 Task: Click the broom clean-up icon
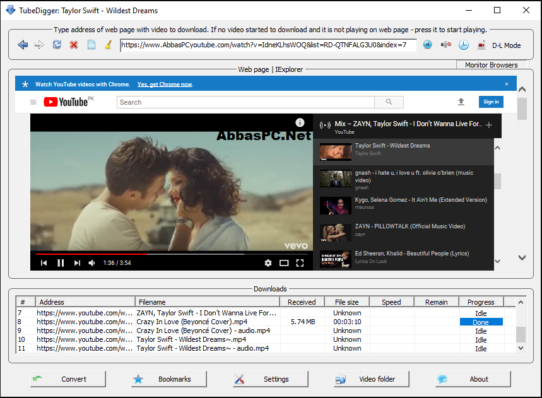(x=108, y=45)
